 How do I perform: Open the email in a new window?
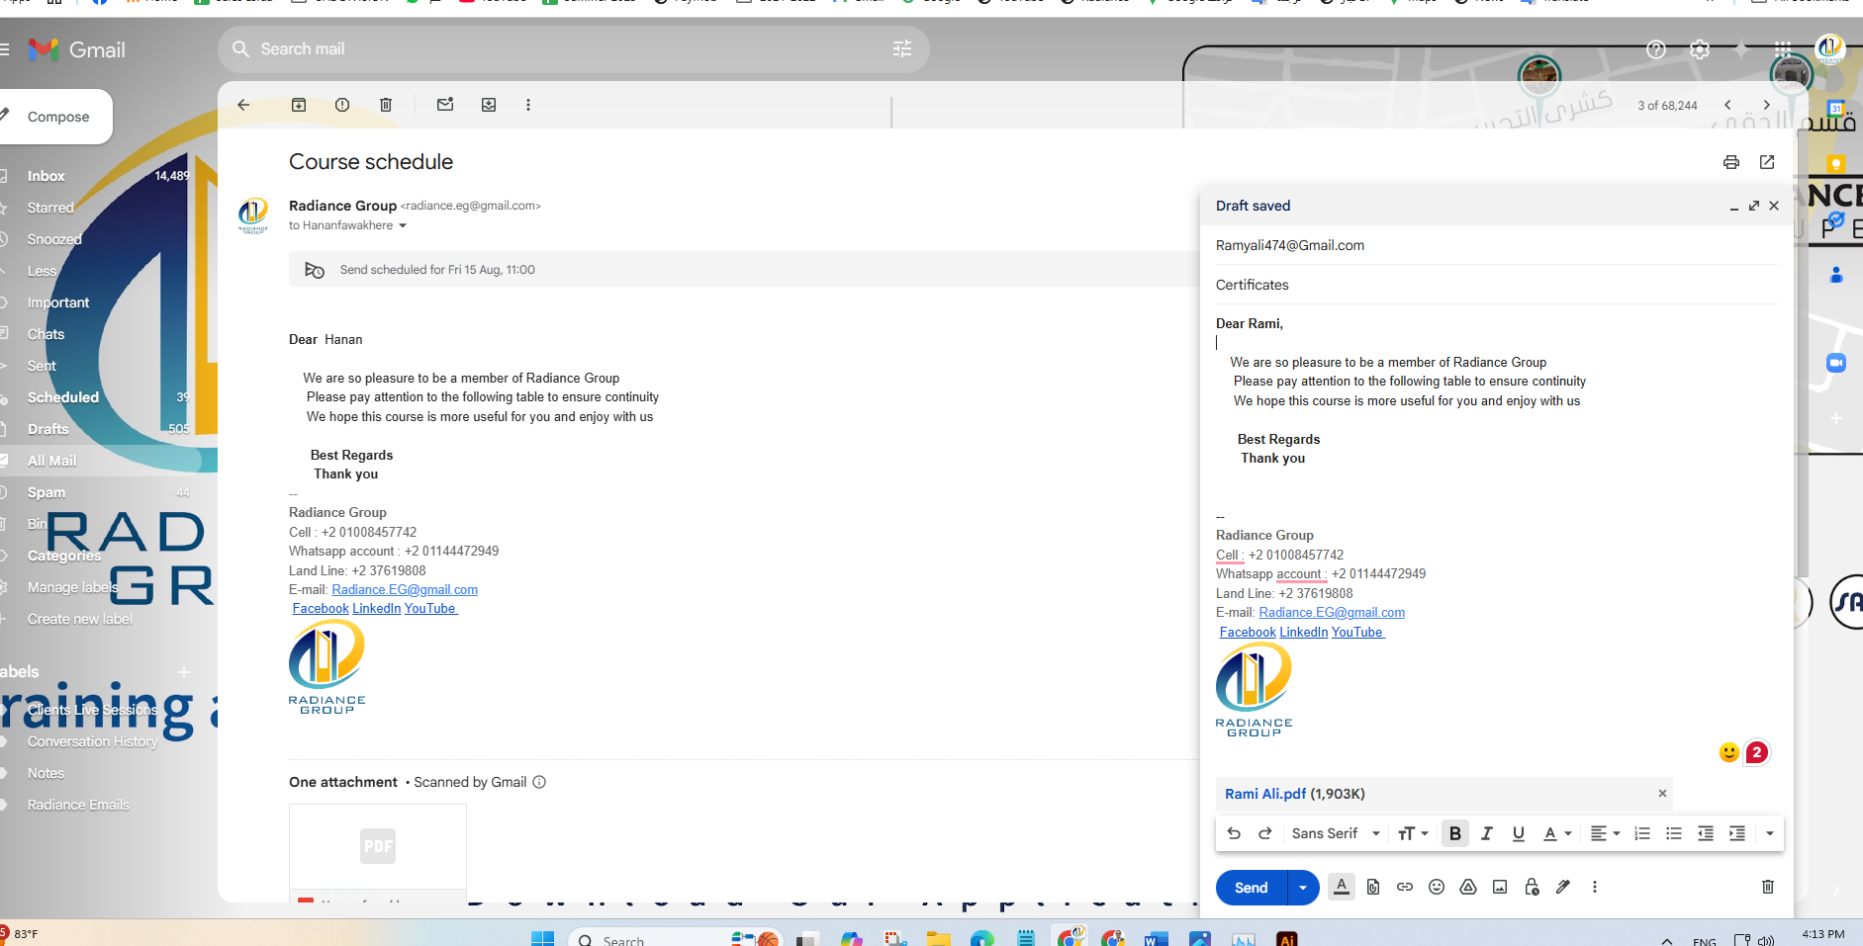[x=1767, y=162]
